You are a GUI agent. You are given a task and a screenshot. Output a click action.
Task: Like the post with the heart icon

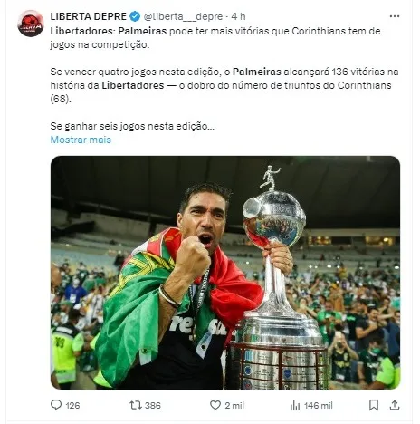(215, 405)
